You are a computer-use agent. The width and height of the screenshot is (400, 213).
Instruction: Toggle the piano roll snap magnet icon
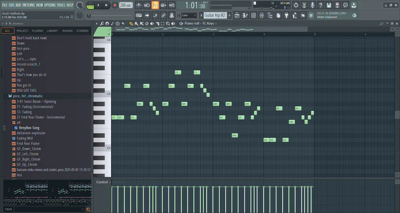click(107, 24)
